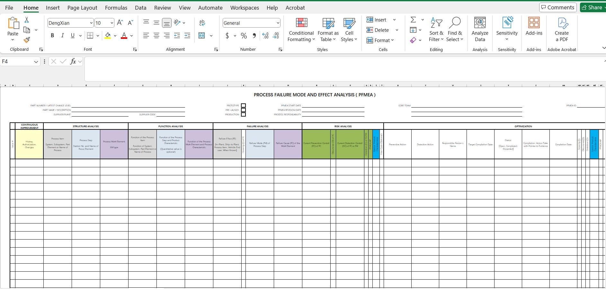Toggle Underline formatting
This screenshot has width=606, height=289.
(x=73, y=36)
